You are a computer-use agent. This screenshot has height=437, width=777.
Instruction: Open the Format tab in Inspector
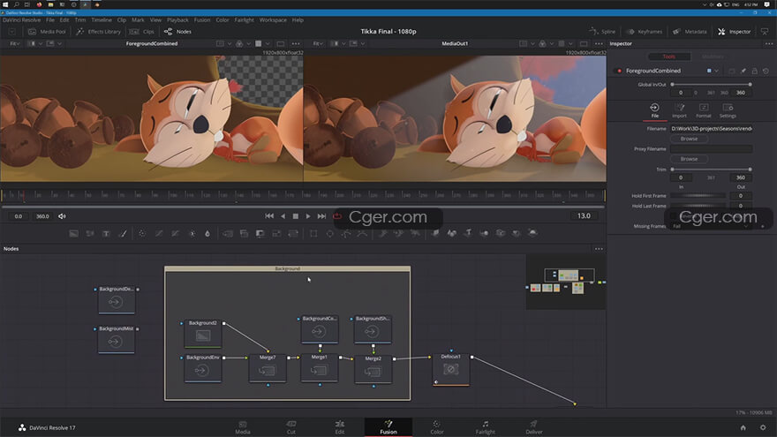point(703,110)
